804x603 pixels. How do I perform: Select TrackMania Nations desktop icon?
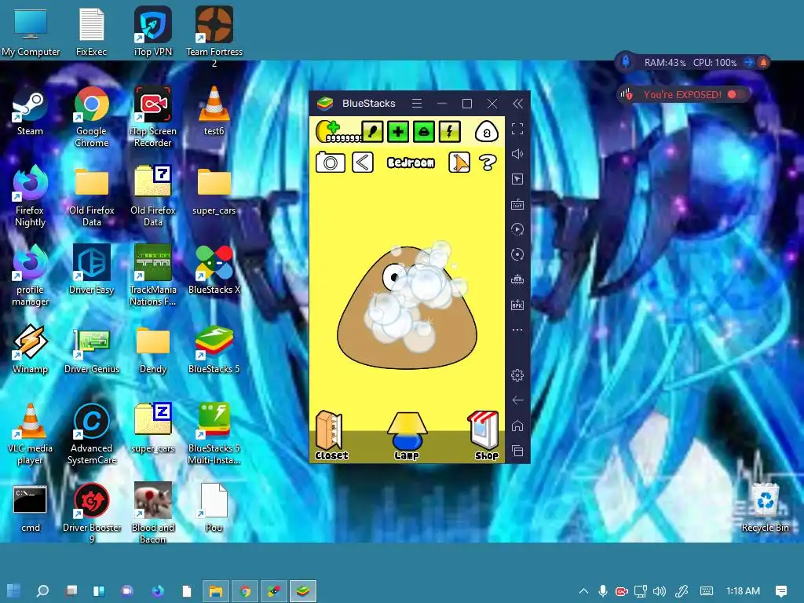[153, 276]
